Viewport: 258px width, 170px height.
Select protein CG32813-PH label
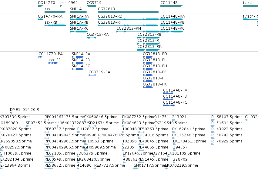155,66
